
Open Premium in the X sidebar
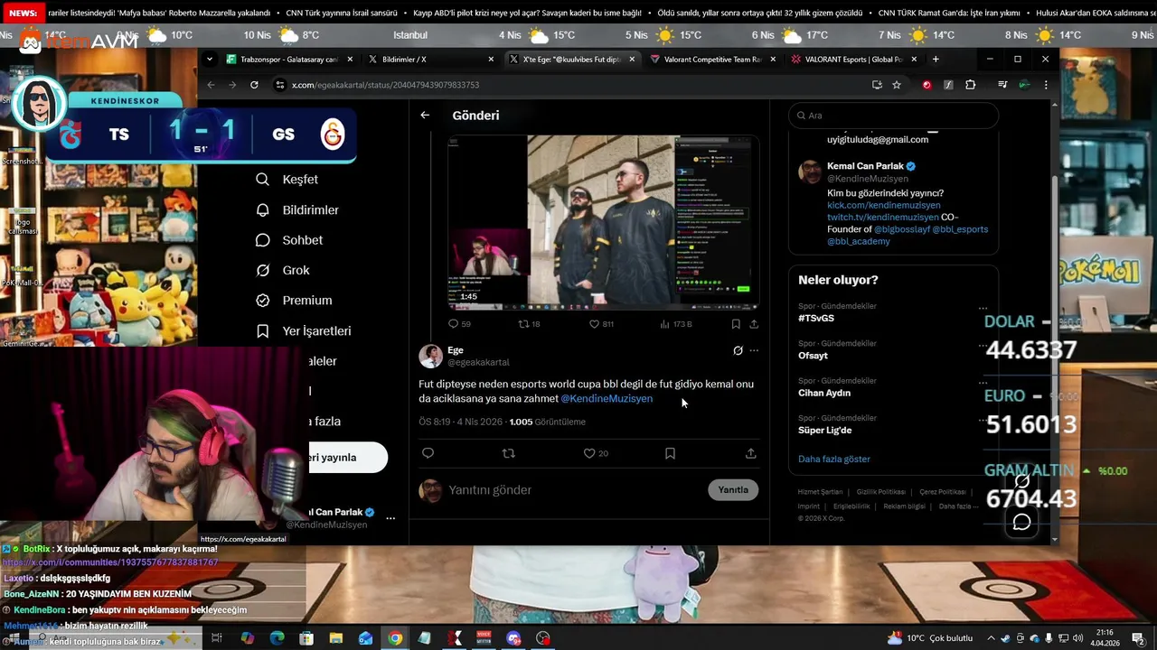point(294,301)
